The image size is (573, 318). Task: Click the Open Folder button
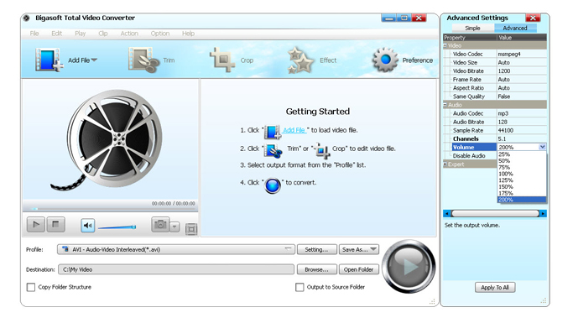358,269
